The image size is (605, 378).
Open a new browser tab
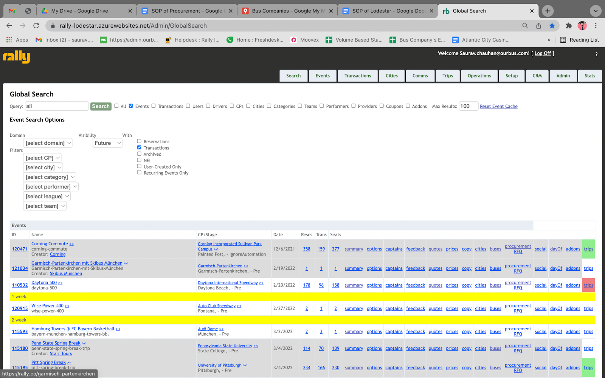[x=548, y=11]
